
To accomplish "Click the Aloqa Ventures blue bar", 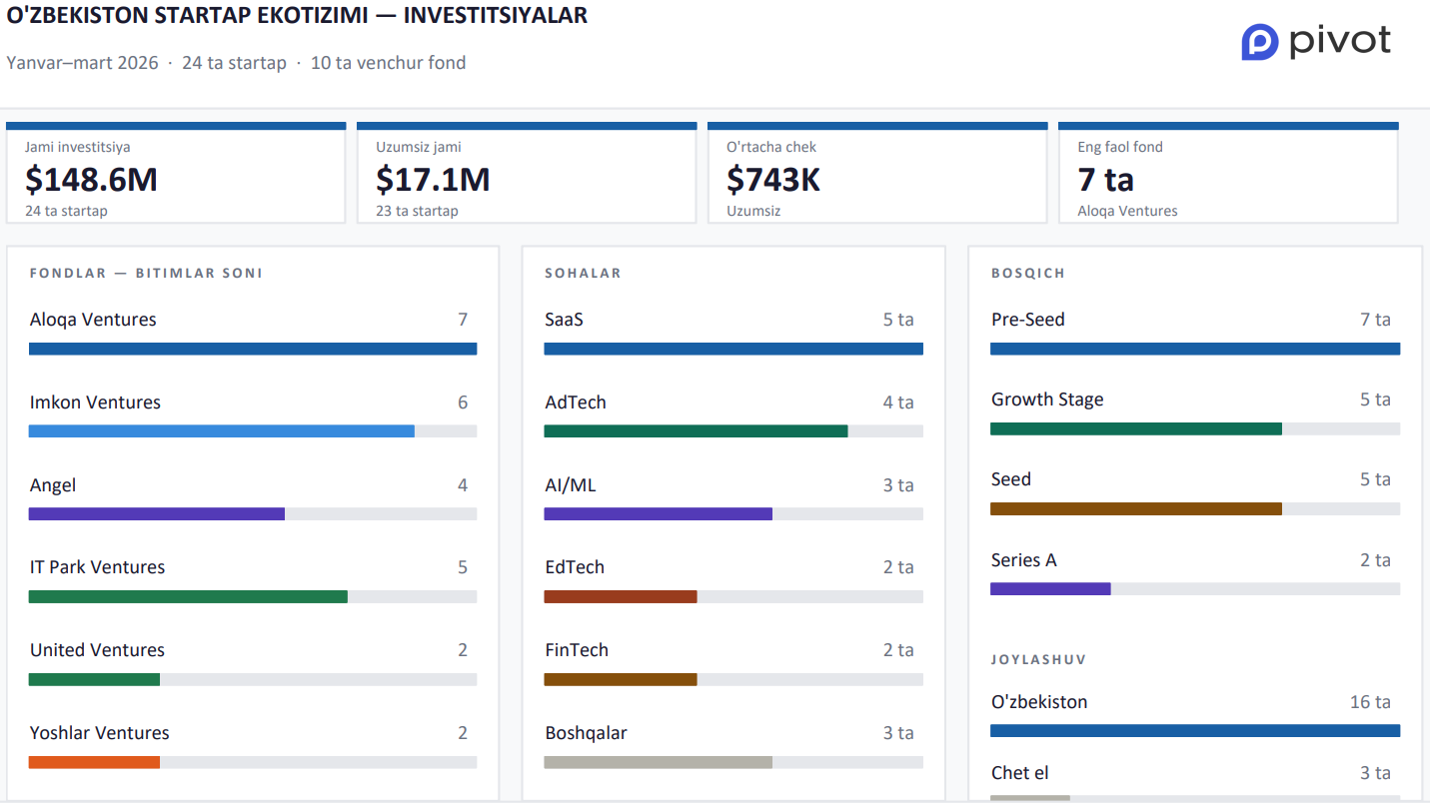I will point(253,350).
